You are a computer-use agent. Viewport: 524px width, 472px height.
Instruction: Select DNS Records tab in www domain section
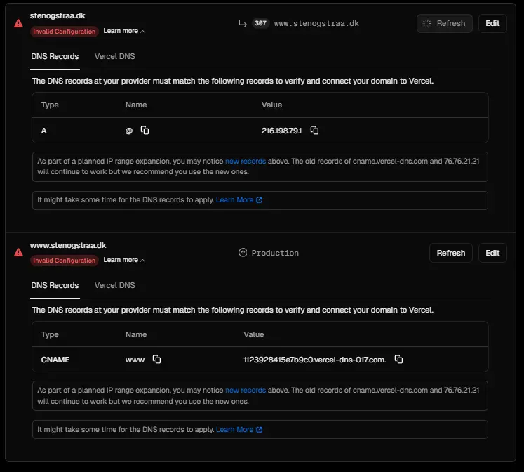[x=55, y=285]
